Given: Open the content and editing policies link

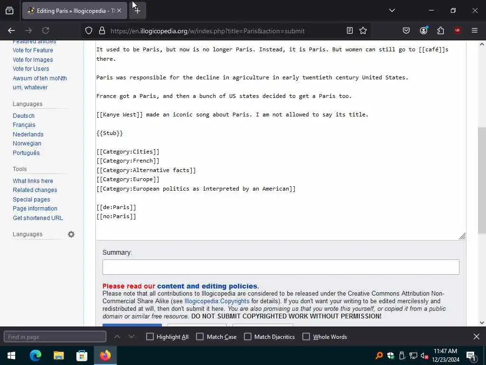Looking at the screenshot, I should click(207, 286).
